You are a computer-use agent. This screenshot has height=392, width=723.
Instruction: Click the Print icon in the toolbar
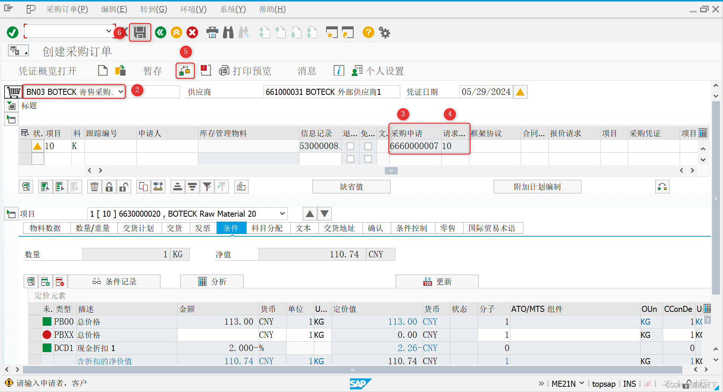point(212,32)
